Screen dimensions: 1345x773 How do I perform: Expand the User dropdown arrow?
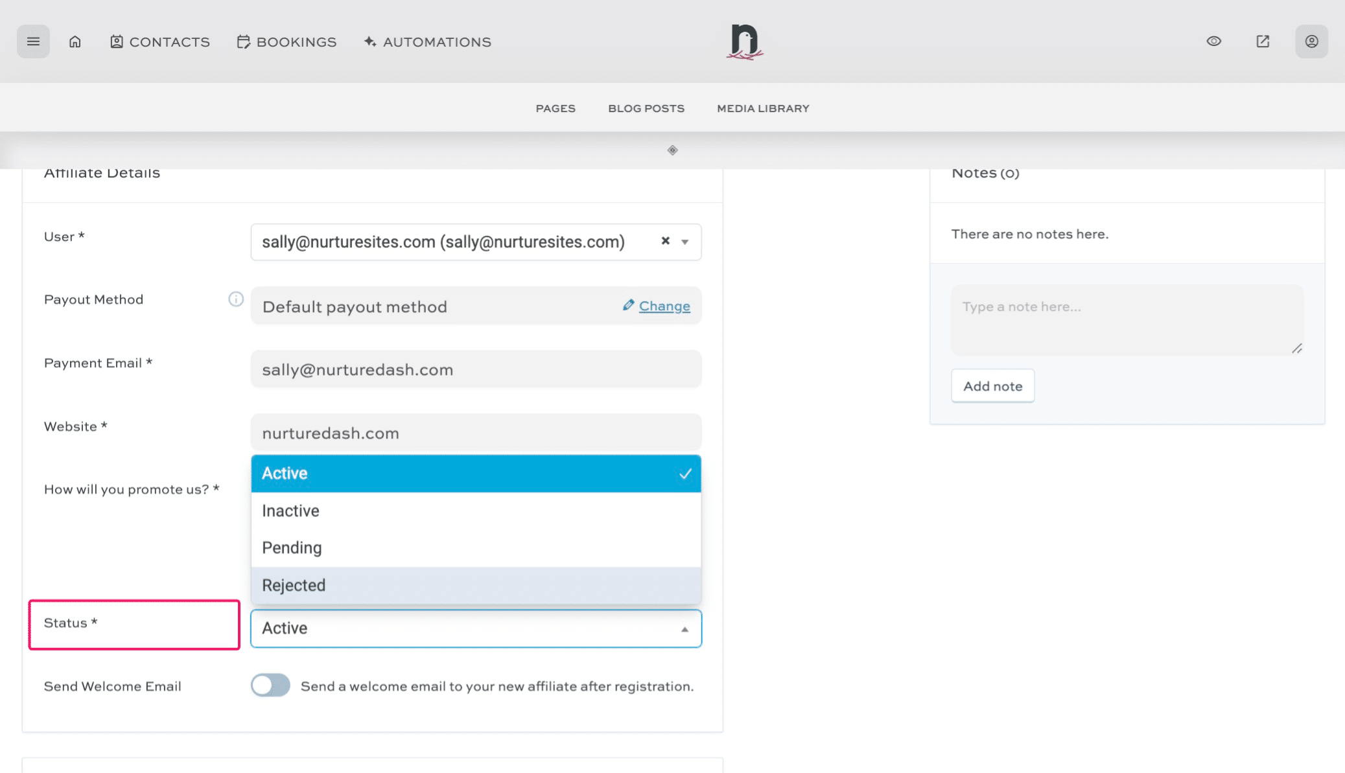coord(685,242)
